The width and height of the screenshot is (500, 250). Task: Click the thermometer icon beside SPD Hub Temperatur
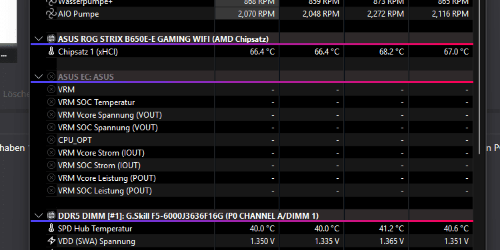click(51, 228)
